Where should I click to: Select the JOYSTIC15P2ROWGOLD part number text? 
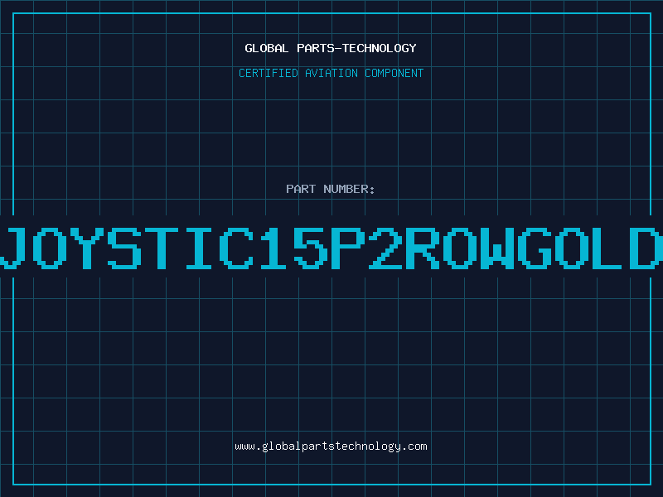(x=331, y=248)
